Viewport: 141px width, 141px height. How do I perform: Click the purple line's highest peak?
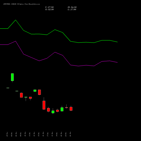pyautogui.click(x=16, y=41)
